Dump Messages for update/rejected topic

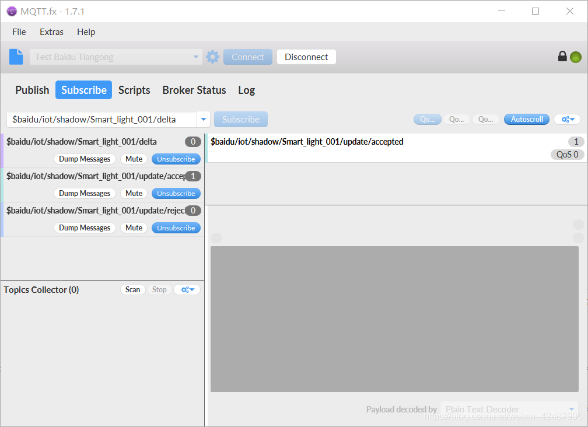tap(85, 228)
